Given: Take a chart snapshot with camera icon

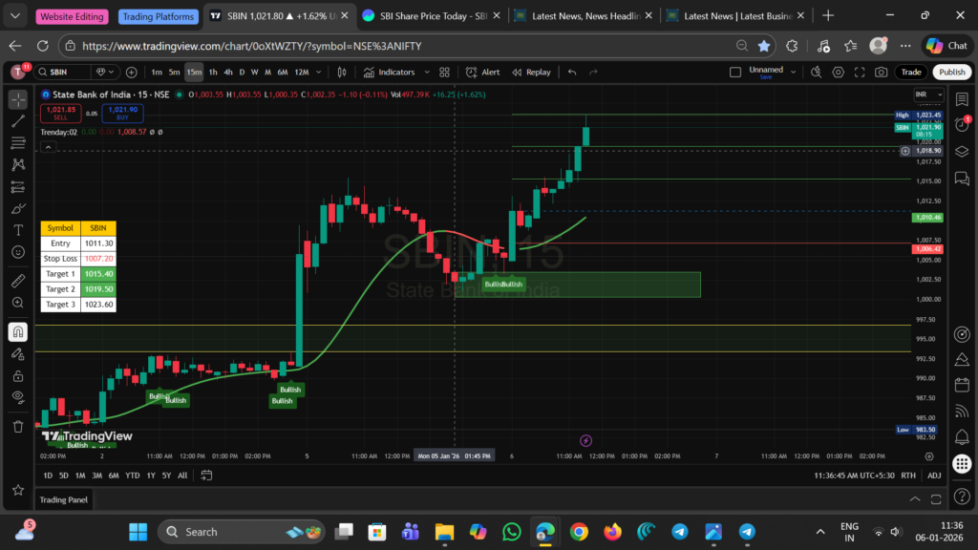Looking at the screenshot, I should 881,73.
